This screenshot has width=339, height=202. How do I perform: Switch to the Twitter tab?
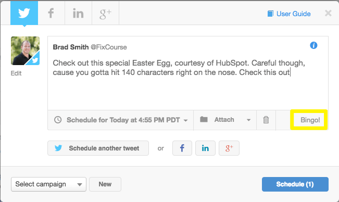[24, 13]
